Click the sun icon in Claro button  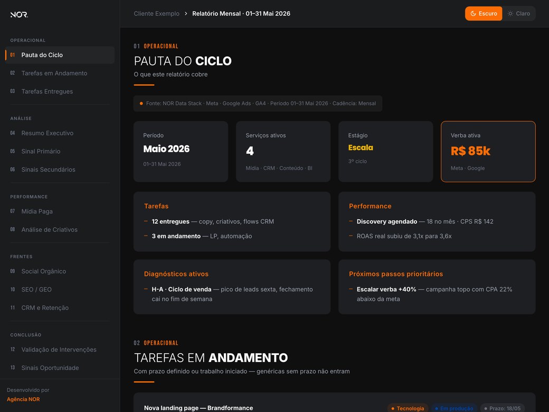point(510,14)
